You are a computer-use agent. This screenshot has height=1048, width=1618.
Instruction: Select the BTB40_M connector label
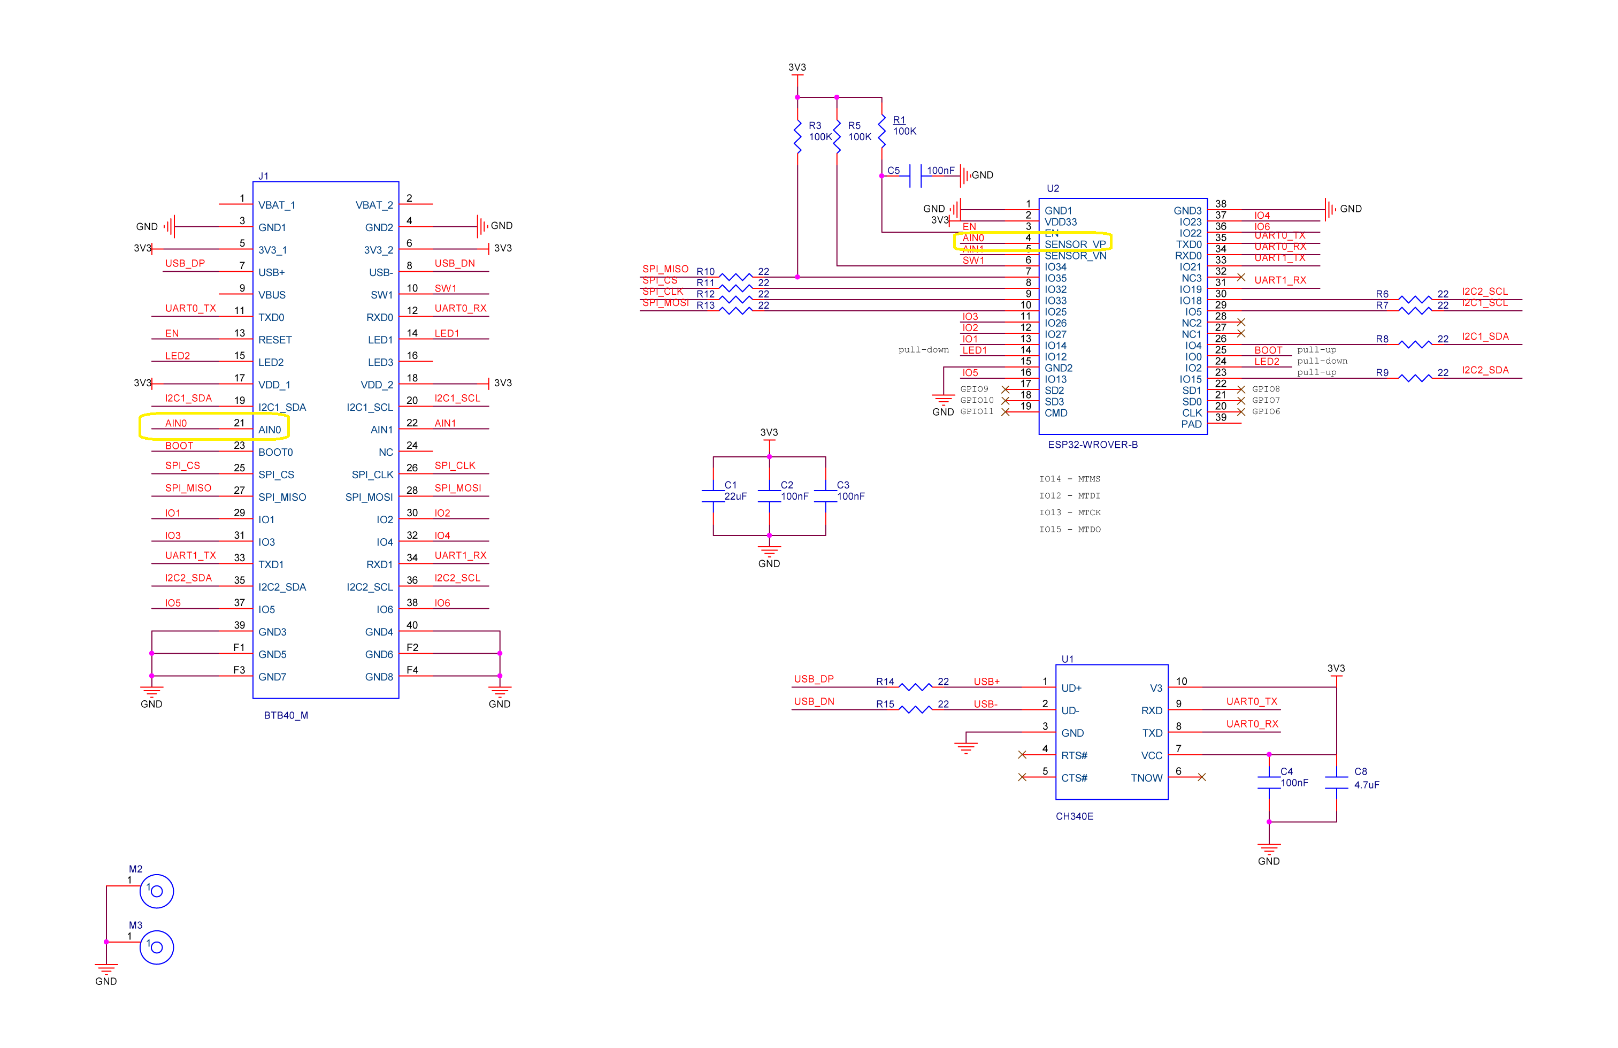286,715
